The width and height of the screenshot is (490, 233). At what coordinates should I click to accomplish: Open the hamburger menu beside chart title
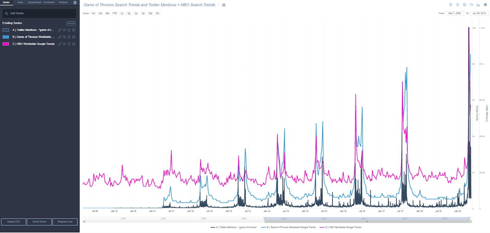point(224,5)
